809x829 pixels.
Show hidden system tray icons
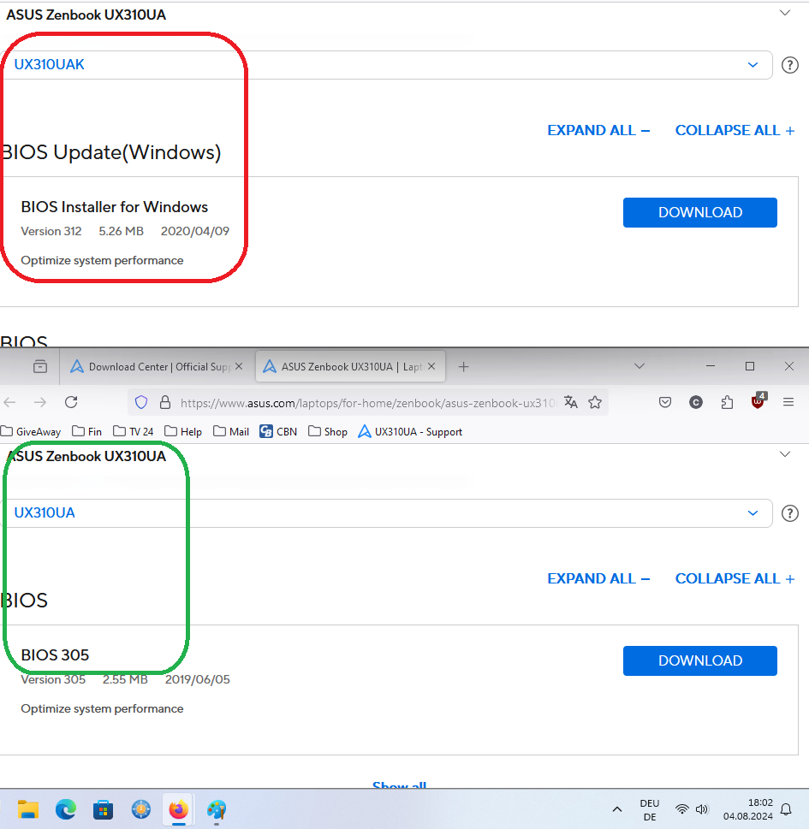coord(617,809)
